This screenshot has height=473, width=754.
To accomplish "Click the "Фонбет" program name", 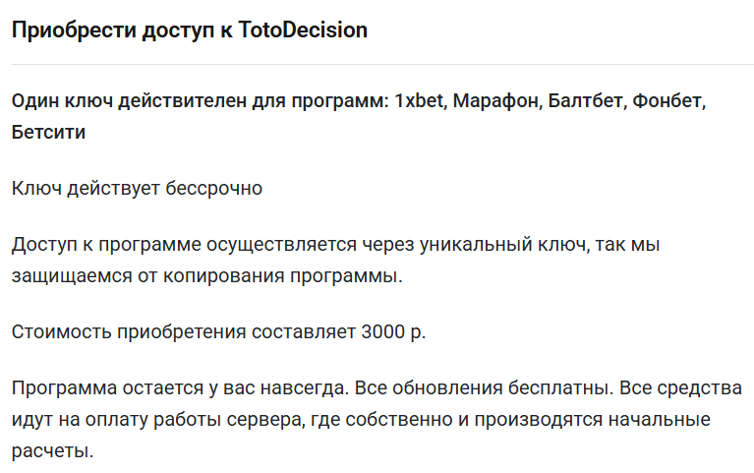I will [x=668, y=102].
